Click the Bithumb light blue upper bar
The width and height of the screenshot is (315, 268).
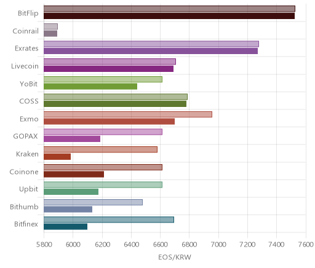tap(93, 202)
